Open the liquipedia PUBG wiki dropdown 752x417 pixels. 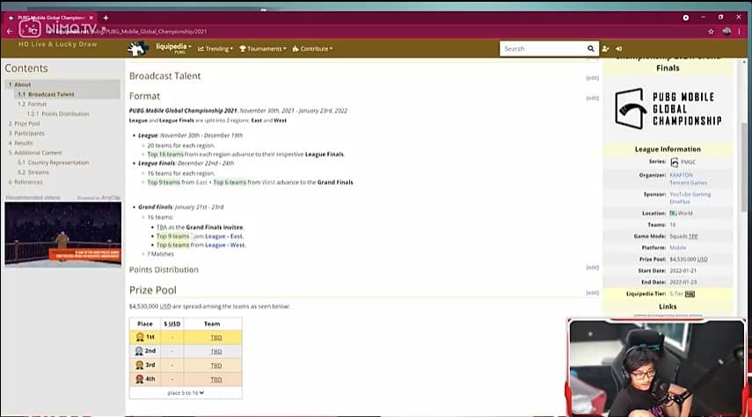tap(173, 48)
